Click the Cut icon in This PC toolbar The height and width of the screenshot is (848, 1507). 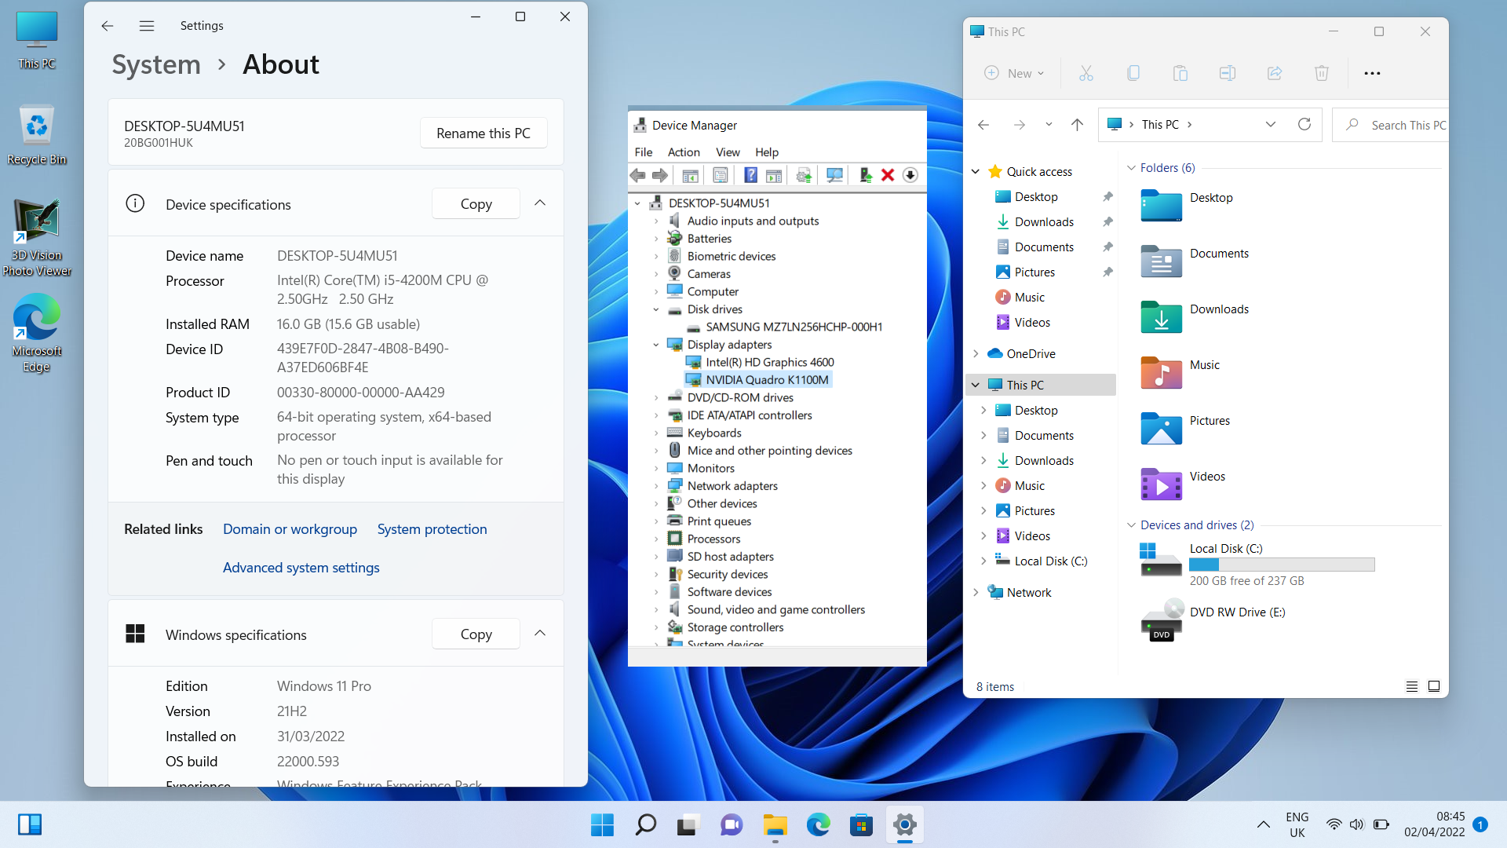pyautogui.click(x=1086, y=73)
